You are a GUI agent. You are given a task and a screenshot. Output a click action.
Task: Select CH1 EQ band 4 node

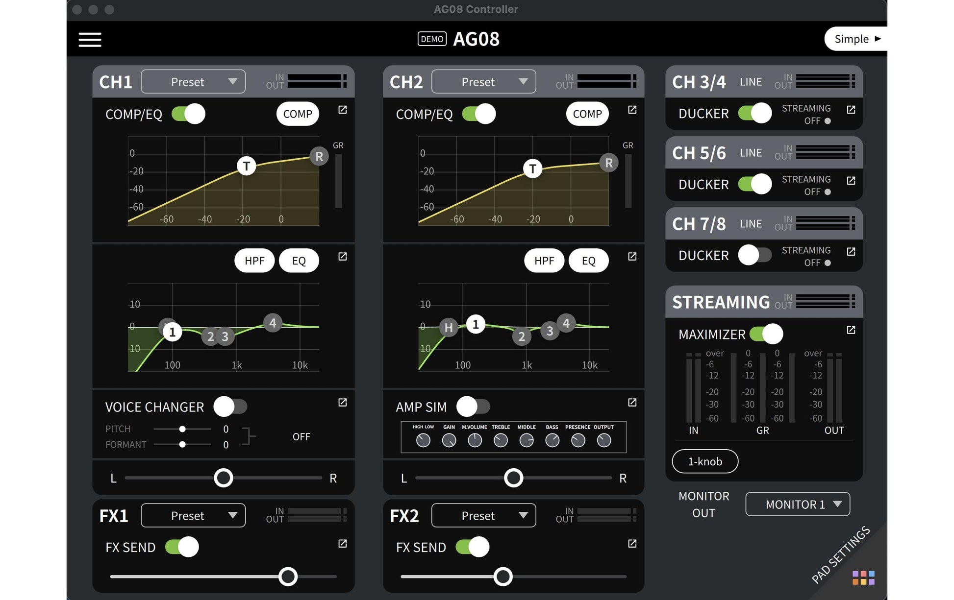click(273, 323)
